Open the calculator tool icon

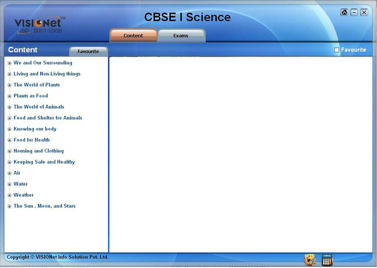pos(327,260)
